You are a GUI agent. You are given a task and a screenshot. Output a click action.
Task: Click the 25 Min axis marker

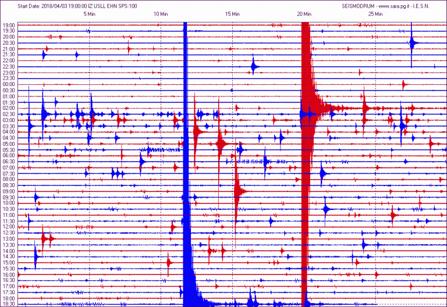[x=375, y=14]
